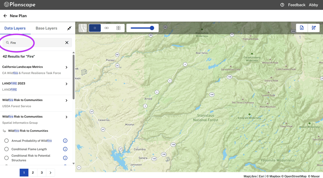This screenshot has width=323, height=178.
Task: Click the upload file icon on map
Action: pos(302,28)
